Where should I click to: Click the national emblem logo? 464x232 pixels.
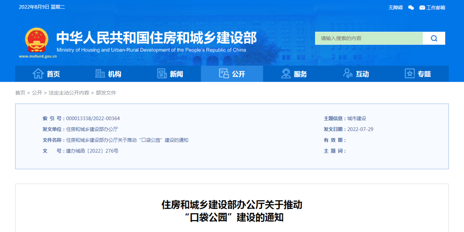click(36, 40)
